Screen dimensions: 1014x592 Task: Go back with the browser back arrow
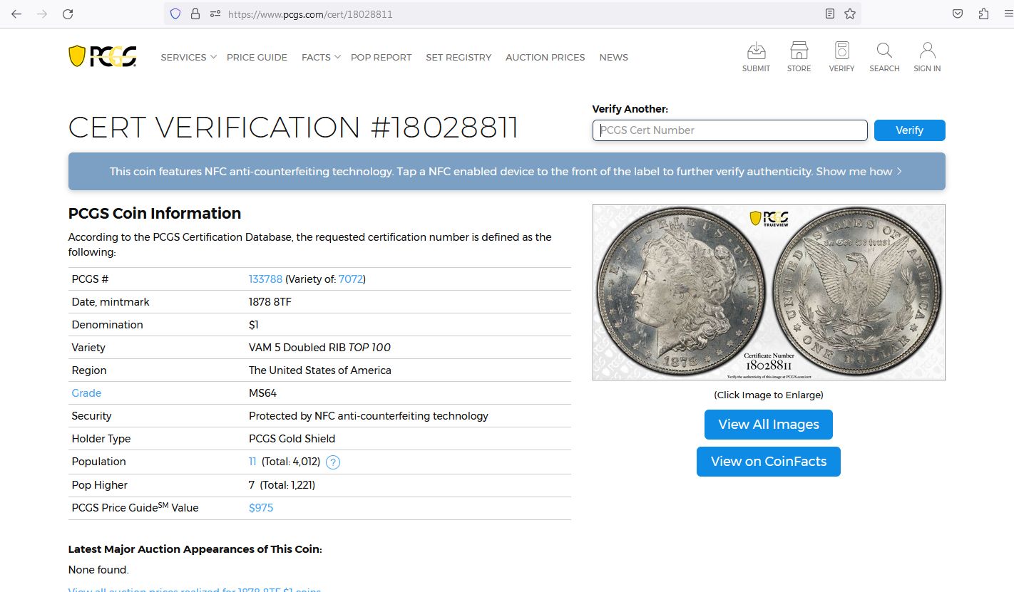click(x=16, y=14)
